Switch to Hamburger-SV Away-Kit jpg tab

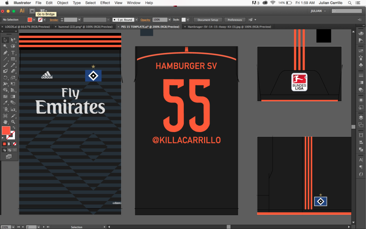(x=229, y=27)
